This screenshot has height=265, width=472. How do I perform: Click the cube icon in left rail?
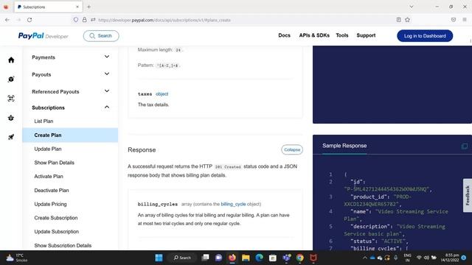pos(11,79)
